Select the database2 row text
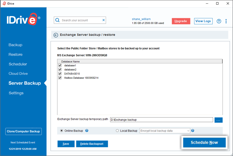233x156 pixels. 70,70
